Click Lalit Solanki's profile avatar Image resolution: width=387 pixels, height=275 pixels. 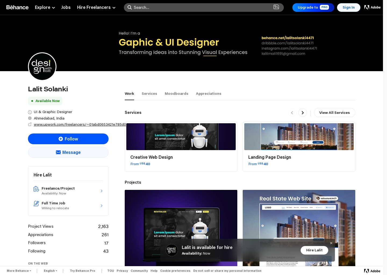click(x=42, y=66)
